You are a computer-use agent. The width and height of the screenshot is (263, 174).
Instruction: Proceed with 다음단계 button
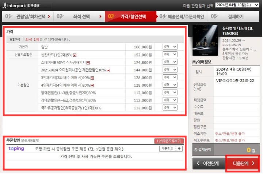243,163
